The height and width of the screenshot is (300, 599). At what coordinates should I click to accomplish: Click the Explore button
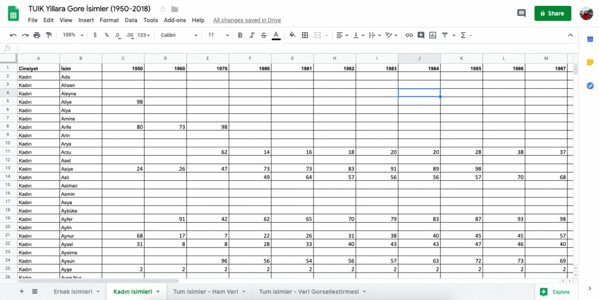[556, 292]
